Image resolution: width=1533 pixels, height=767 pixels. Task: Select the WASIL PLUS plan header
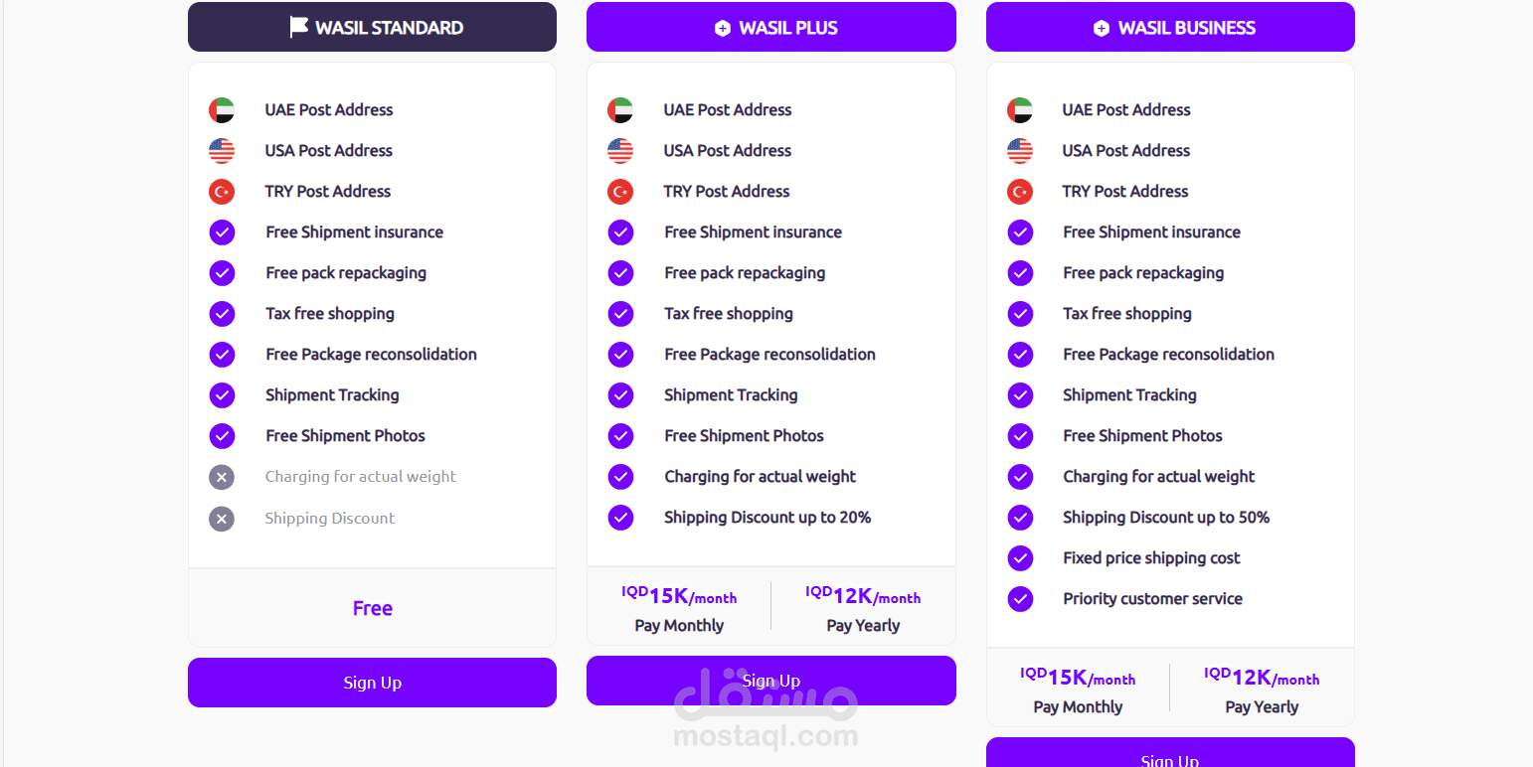point(770,27)
